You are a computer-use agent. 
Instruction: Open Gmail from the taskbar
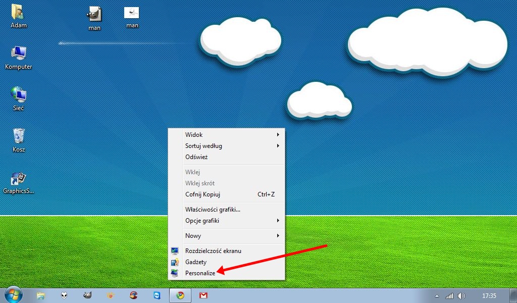(203, 295)
